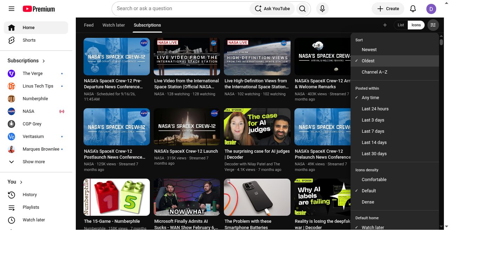Filter to Last 3 days

395,120
